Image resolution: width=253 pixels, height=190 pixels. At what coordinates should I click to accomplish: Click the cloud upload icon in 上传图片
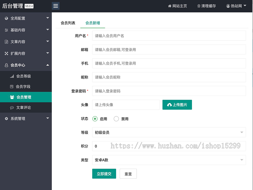(169, 105)
